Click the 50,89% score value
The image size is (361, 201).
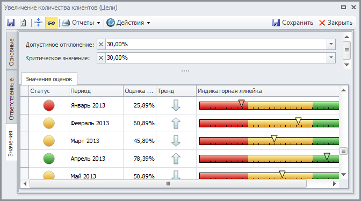tap(144, 176)
